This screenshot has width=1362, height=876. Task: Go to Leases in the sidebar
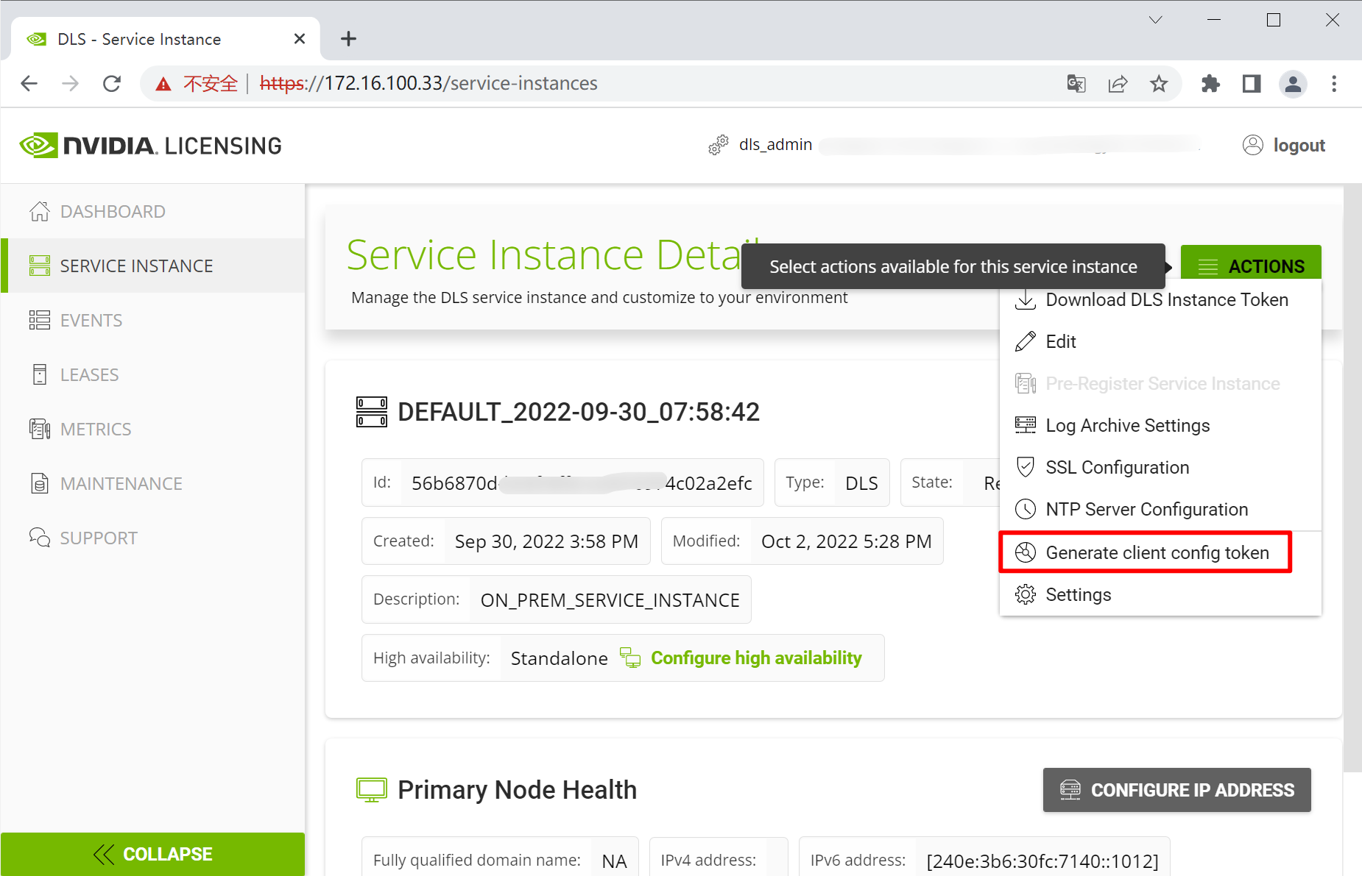coord(89,375)
